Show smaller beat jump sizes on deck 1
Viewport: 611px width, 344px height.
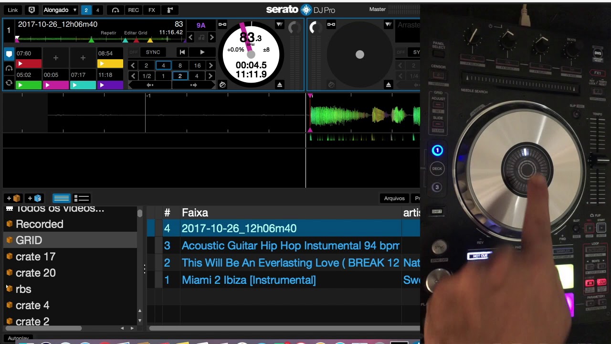[x=133, y=76]
